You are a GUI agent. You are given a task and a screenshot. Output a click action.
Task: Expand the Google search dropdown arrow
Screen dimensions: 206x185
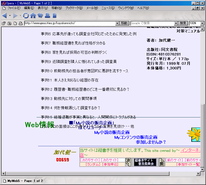point(176,23)
